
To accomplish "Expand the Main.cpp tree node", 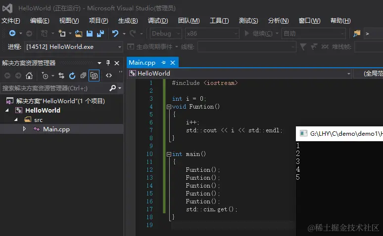I will coord(24,129).
